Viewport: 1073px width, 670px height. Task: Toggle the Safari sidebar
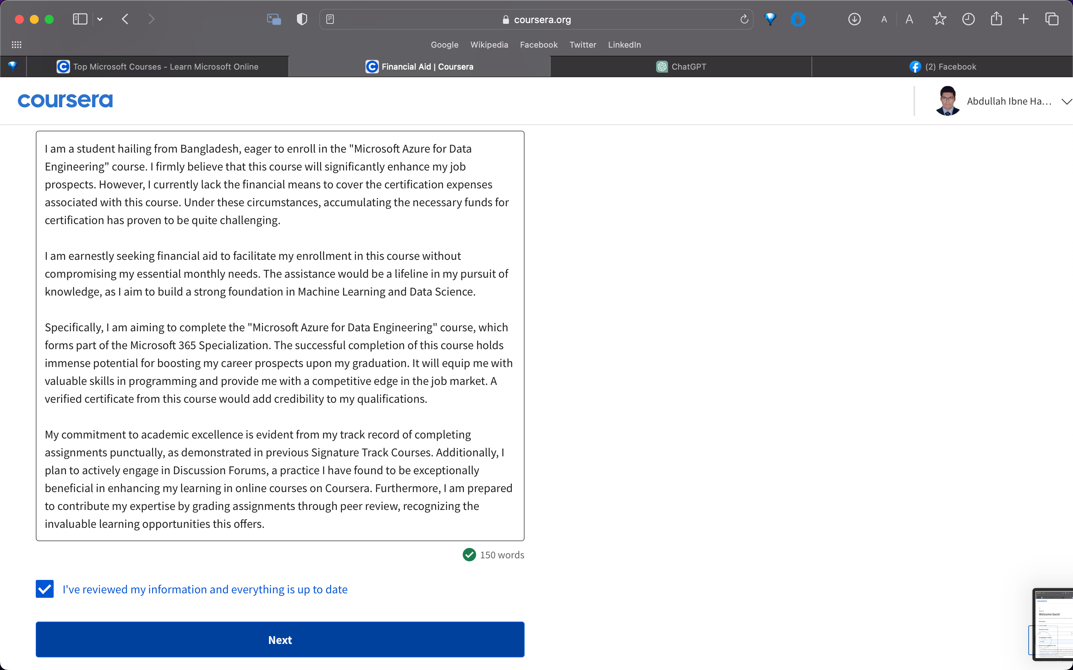click(80, 19)
